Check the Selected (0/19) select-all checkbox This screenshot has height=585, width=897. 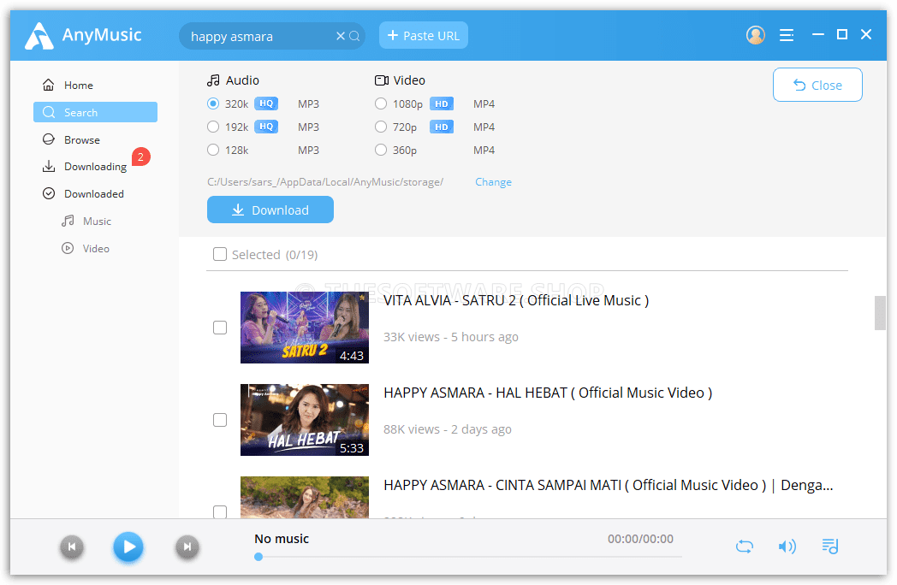(220, 254)
